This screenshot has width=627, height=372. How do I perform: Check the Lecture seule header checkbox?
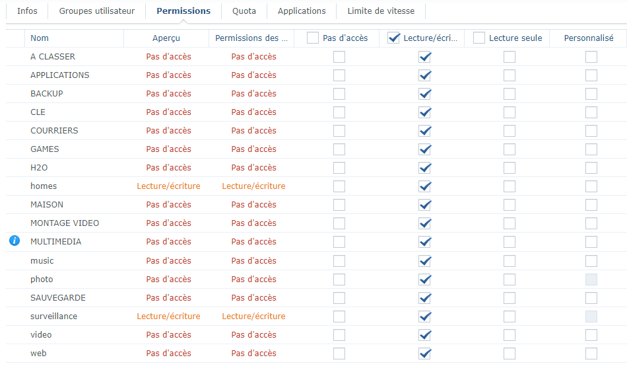pos(479,38)
